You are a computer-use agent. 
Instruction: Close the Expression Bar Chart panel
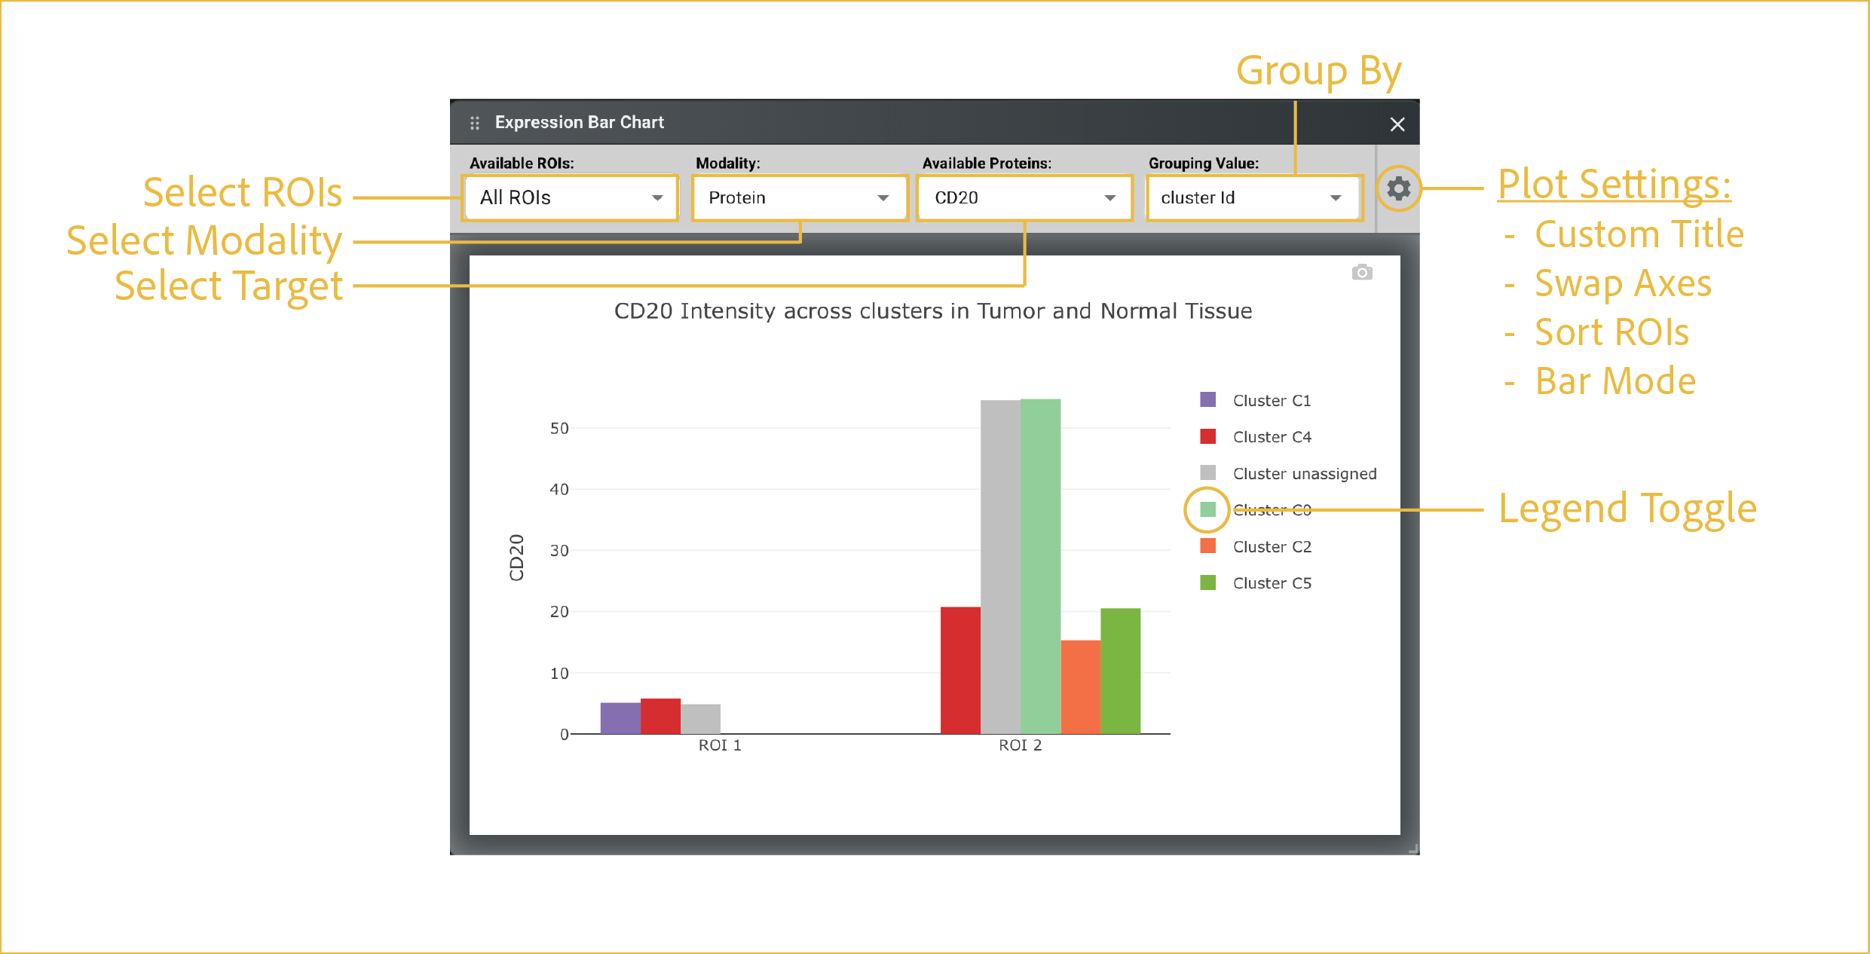click(1397, 124)
